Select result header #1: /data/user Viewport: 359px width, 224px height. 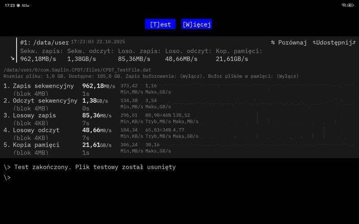tap(44, 42)
